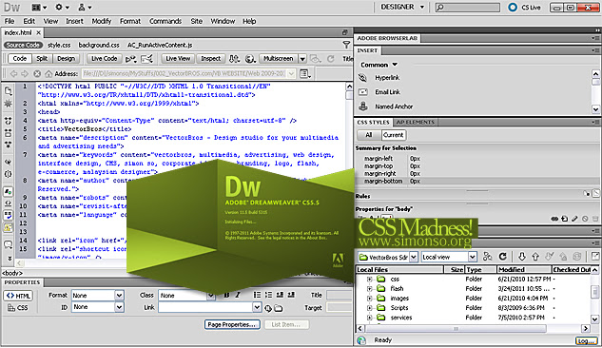The image size is (602, 348).
Task: Open the Multiscreen dropdown arrow
Action: [302, 59]
